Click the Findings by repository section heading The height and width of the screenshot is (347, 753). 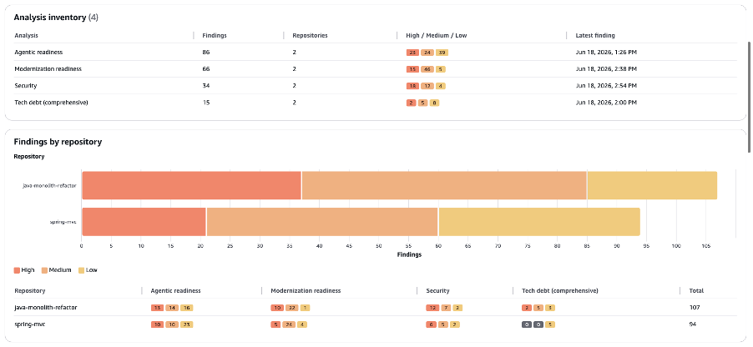58,142
